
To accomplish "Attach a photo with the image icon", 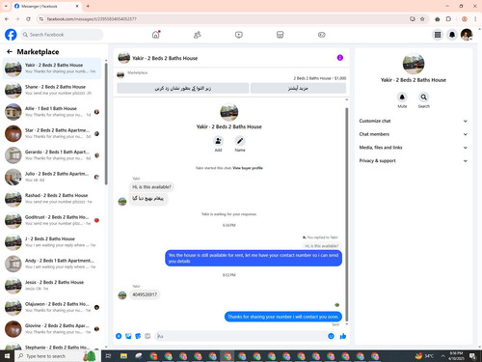I will 128,336.
